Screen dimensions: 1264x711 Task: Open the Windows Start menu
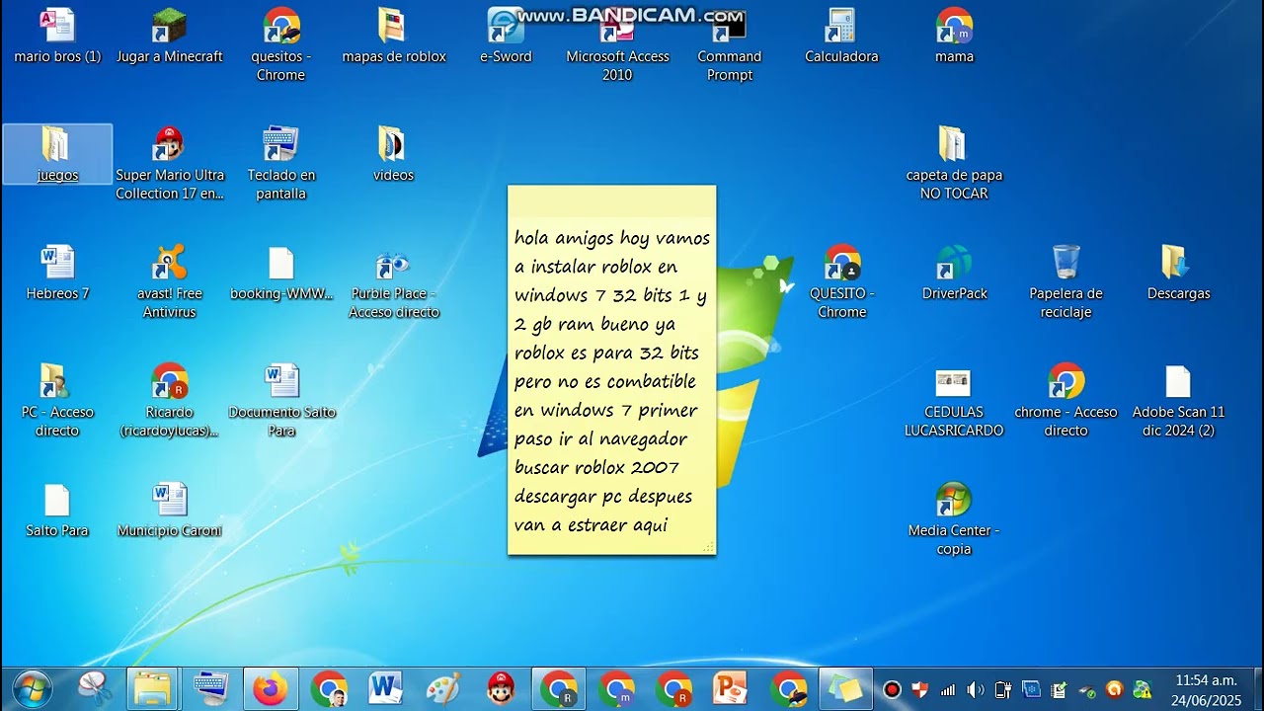(x=33, y=688)
